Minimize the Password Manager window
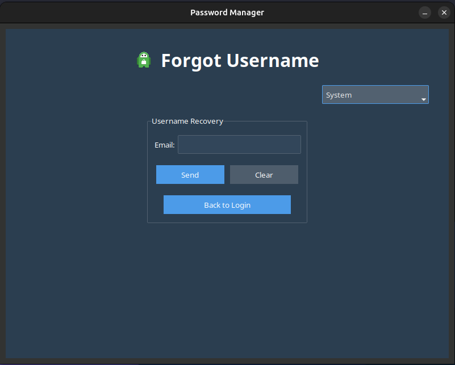The height and width of the screenshot is (365, 455). (x=425, y=12)
